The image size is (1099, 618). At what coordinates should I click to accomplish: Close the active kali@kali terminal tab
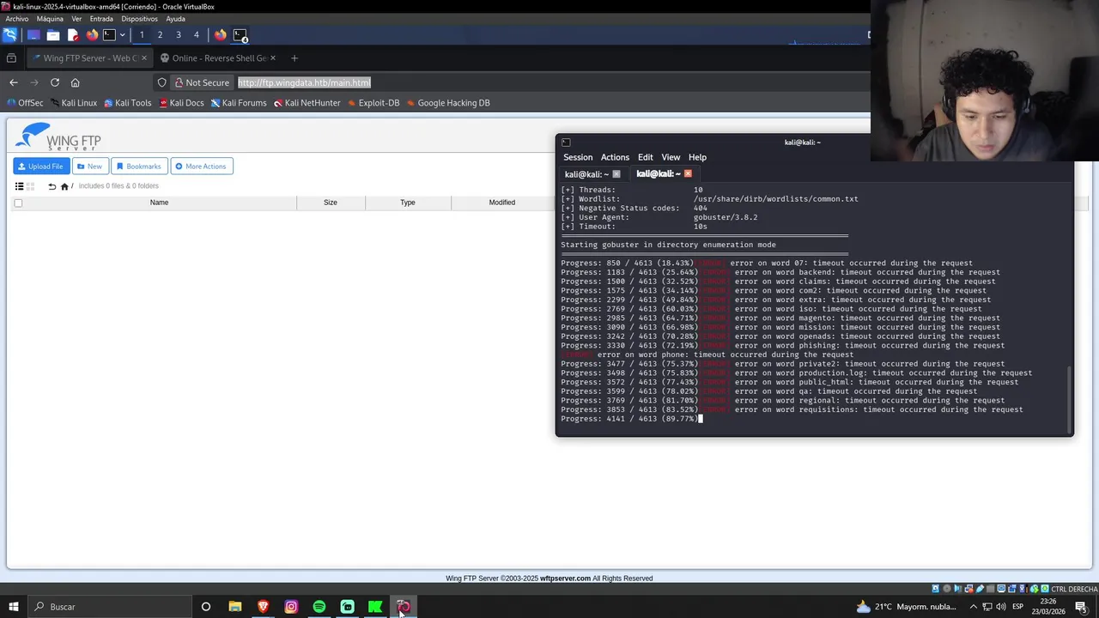point(688,174)
